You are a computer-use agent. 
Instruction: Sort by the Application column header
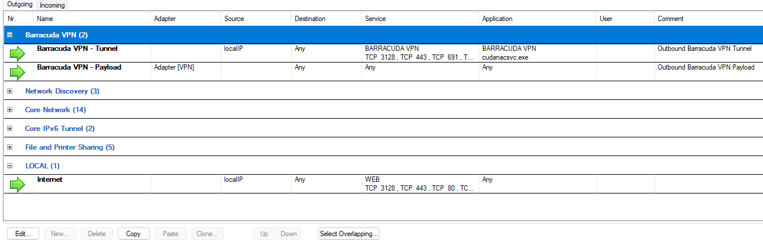point(537,19)
